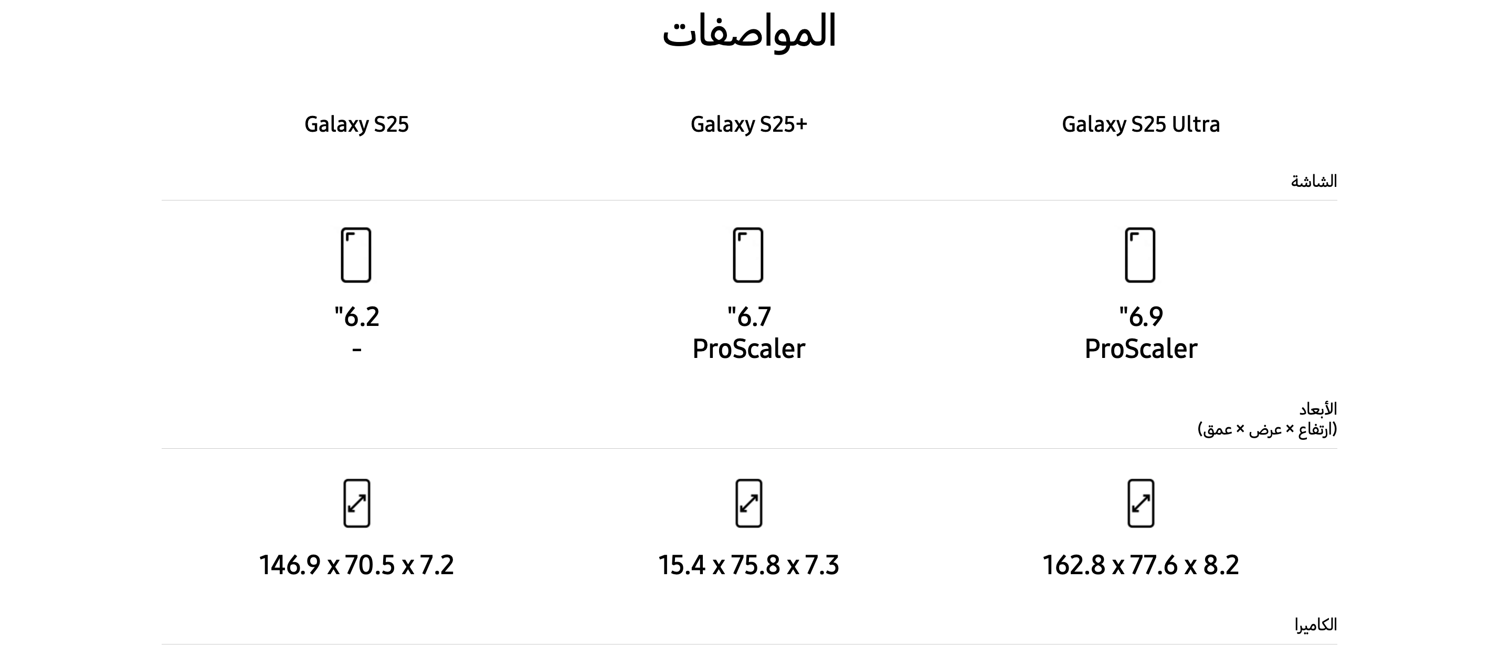Select the Galaxy S25 column heading

tap(356, 124)
